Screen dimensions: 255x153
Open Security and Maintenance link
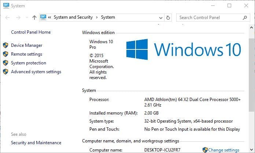36,143
